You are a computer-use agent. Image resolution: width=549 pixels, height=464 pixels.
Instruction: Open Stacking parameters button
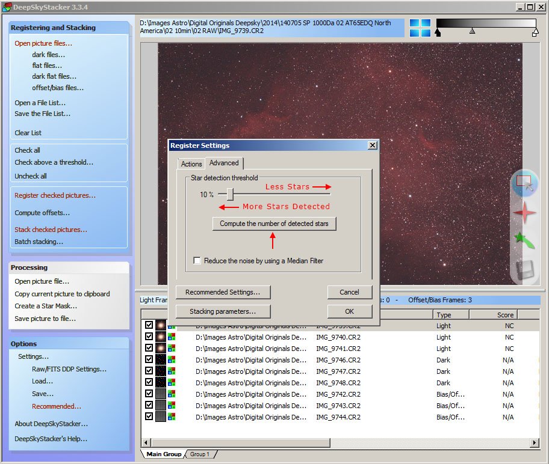[223, 311]
